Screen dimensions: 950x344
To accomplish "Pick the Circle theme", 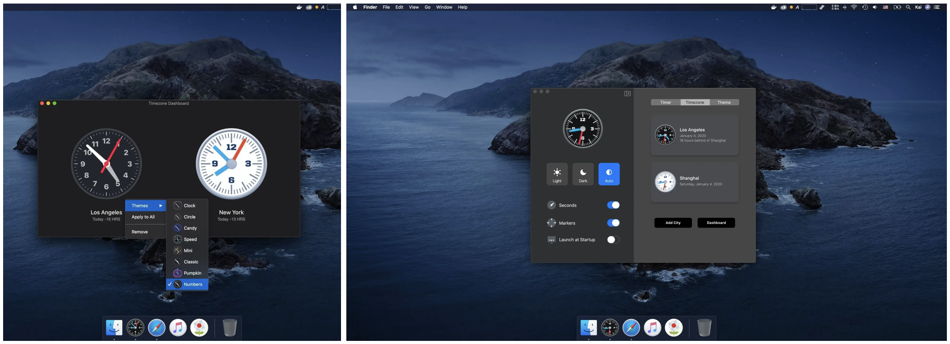I will (x=187, y=217).
